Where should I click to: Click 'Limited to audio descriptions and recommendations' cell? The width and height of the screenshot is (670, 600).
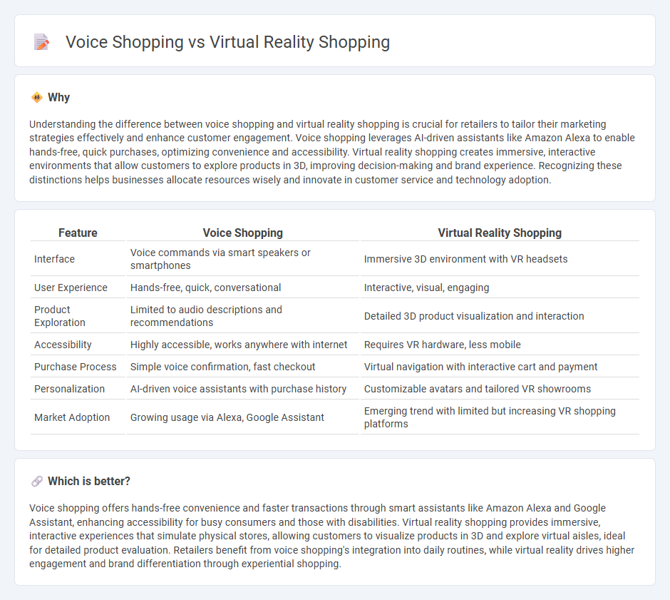point(243,316)
